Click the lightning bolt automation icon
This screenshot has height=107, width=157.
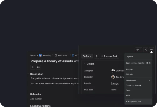pyautogui.click(x=97, y=56)
